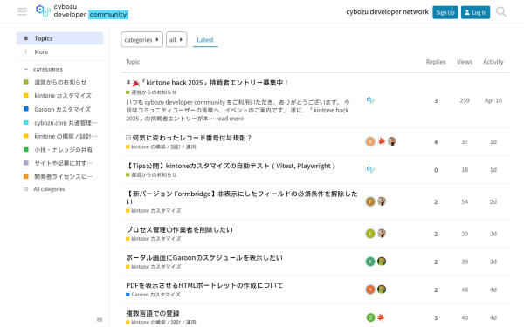This screenshot has width=524, height=327.
Task: Click the second avatar on PDF topic row
Action: pyautogui.click(x=382, y=290)
